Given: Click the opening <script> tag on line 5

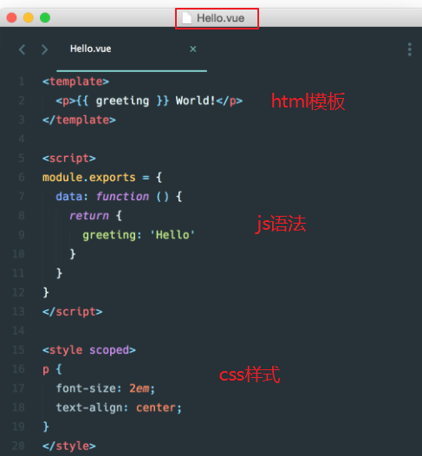Looking at the screenshot, I should click(69, 159).
